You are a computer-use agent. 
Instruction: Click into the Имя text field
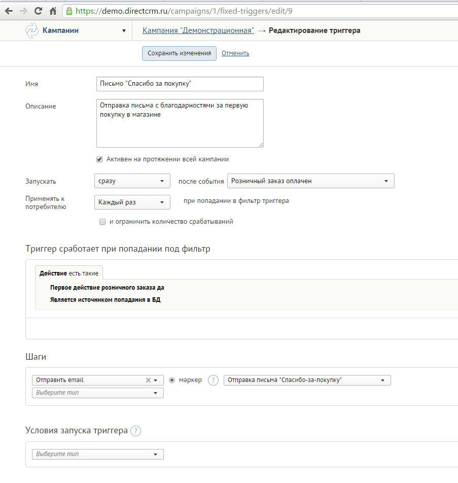(180, 84)
